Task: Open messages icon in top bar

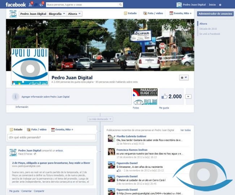Action: [x=36, y=5]
